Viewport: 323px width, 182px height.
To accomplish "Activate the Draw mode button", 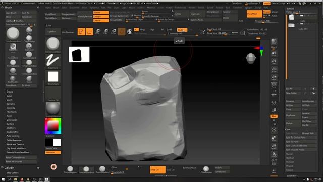I will (x=89, y=31).
